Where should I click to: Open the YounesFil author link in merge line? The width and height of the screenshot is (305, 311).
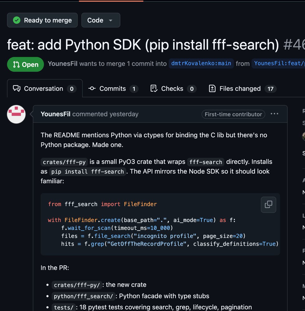[63, 64]
